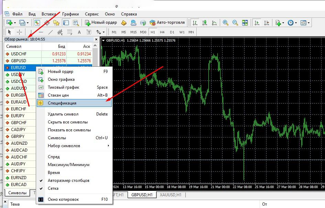Switch to the XAUUSD,H1 chart tab
The height and width of the screenshot is (208, 325).
[171, 195]
